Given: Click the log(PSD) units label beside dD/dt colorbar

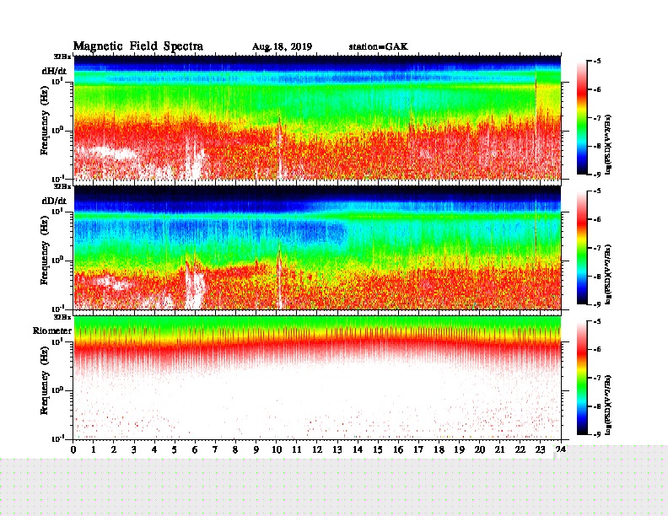Looking at the screenshot, I should pos(608,274).
